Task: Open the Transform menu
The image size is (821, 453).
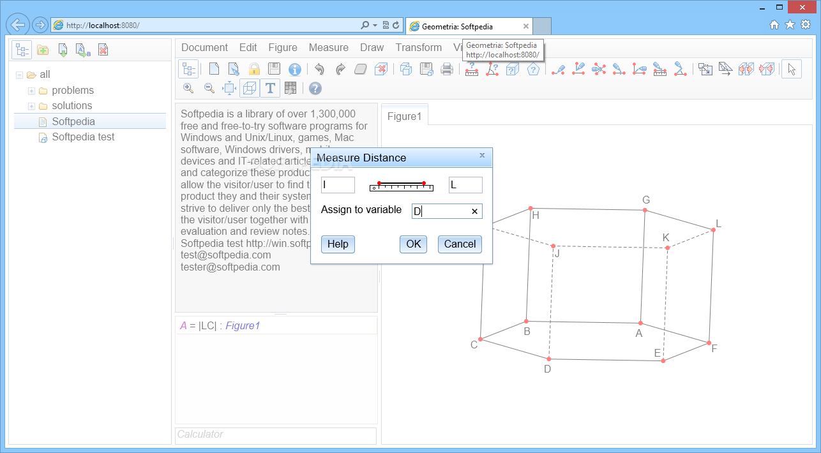Action: 419,47
